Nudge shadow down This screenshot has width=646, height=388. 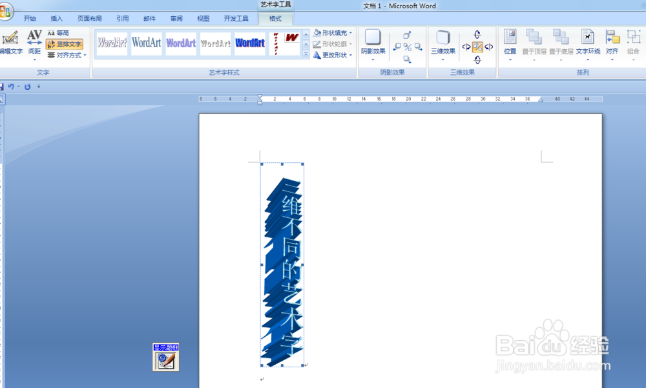tap(408, 59)
